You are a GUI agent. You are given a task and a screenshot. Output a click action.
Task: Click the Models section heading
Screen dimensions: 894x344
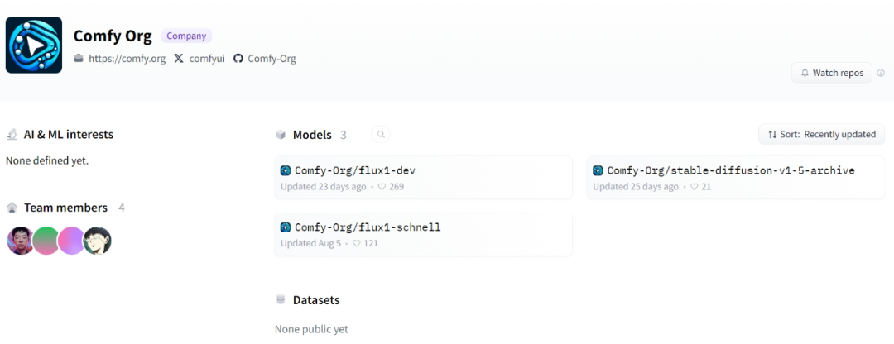click(312, 135)
